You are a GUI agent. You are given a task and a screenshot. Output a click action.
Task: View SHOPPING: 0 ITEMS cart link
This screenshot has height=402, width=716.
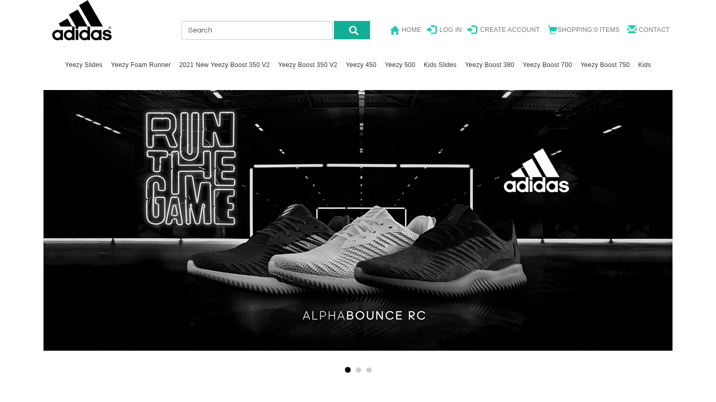pyautogui.click(x=589, y=30)
